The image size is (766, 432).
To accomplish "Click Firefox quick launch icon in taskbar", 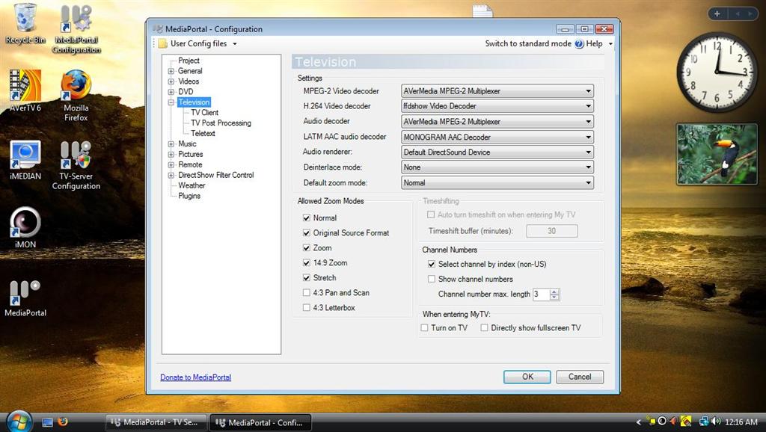I will point(63,422).
